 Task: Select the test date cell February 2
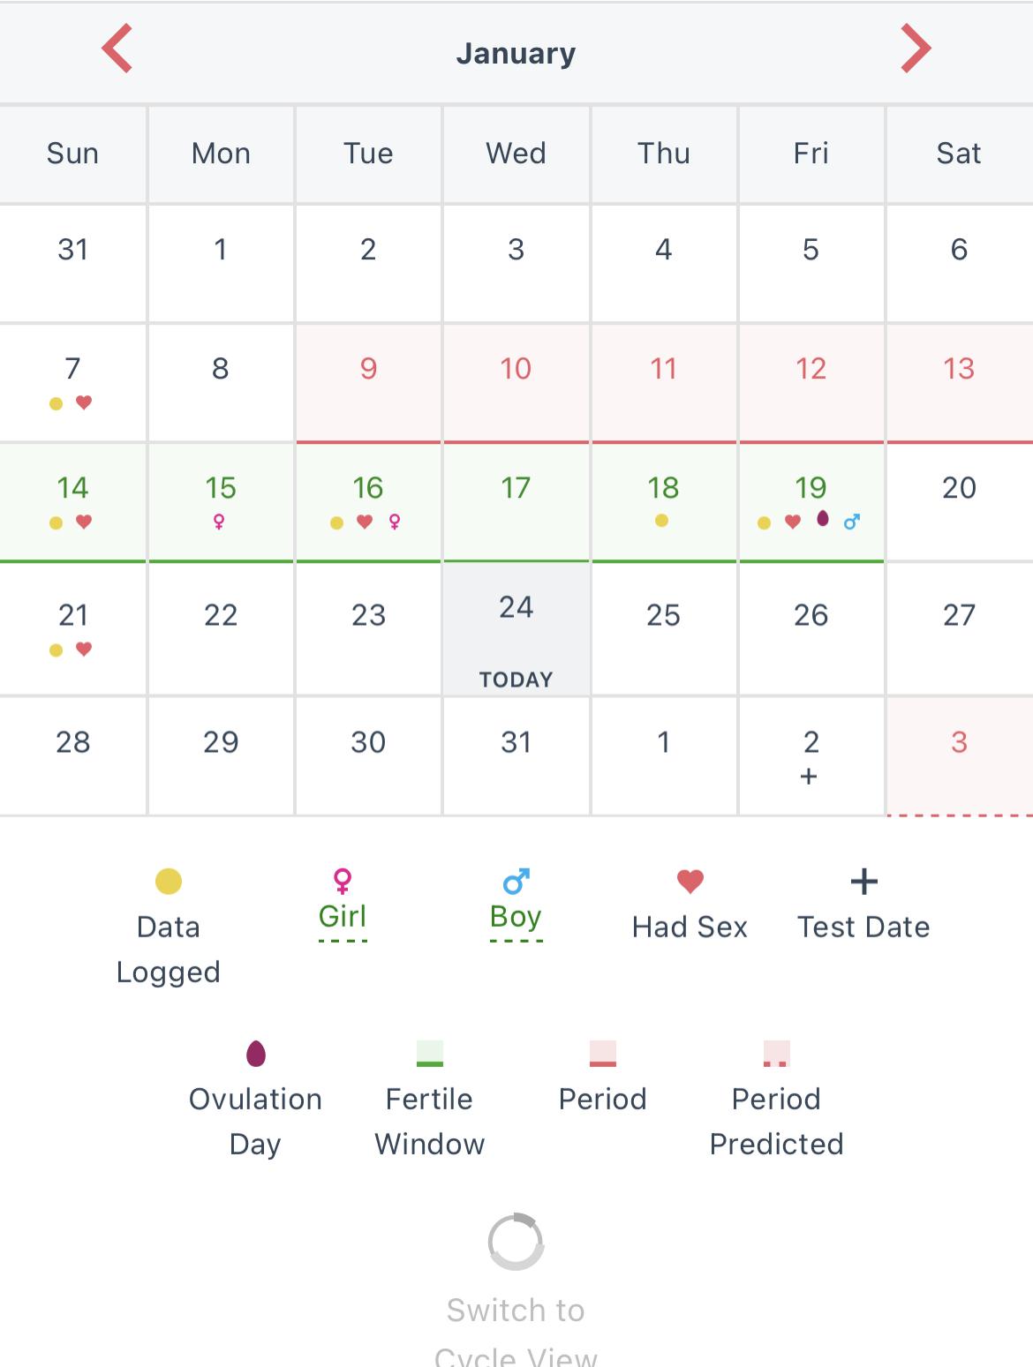(811, 755)
